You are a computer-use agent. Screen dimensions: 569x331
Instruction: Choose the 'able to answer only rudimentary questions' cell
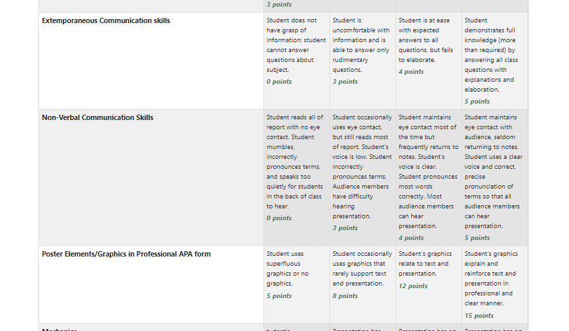point(362,61)
